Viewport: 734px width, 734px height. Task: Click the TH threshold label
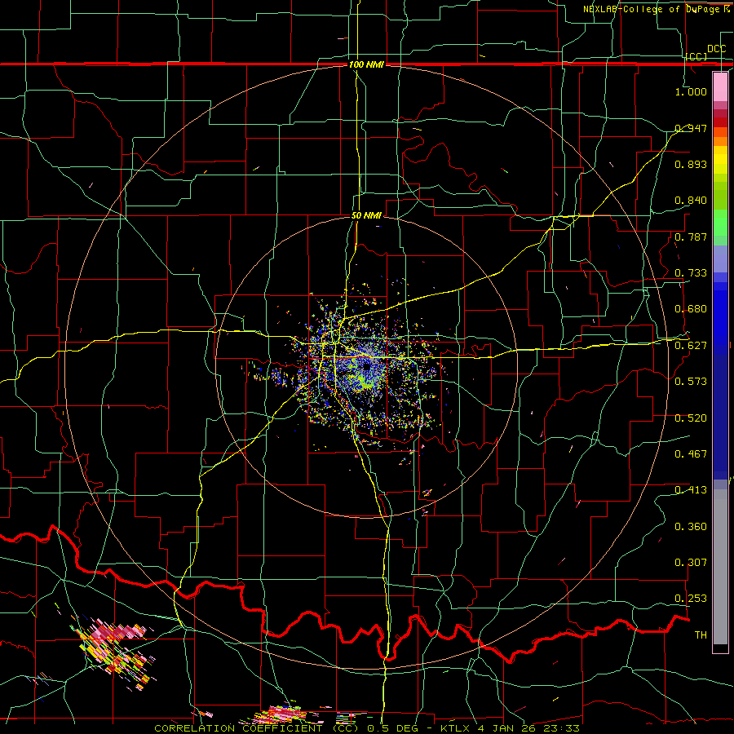pos(701,635)
